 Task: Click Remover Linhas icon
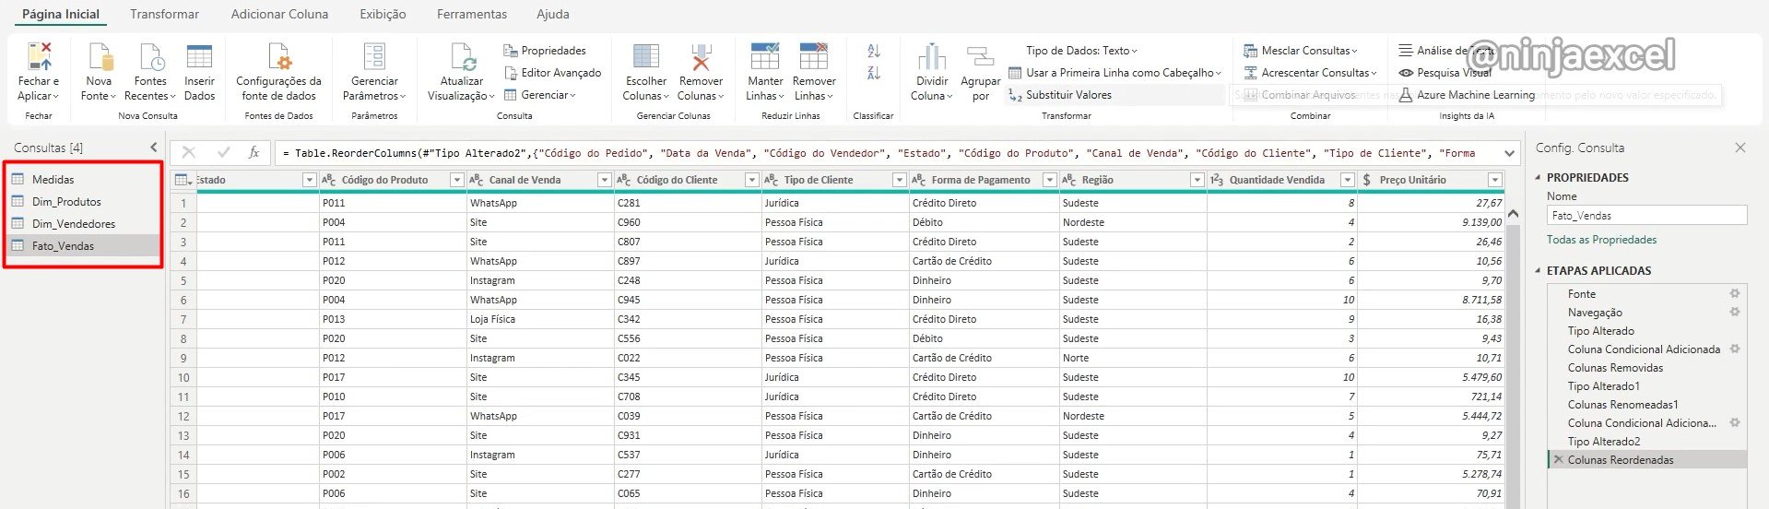[x=814, y=57]
